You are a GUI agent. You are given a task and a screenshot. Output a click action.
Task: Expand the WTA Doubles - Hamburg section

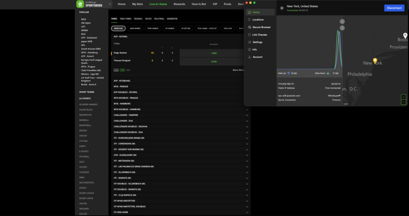(x=181, y=109)
